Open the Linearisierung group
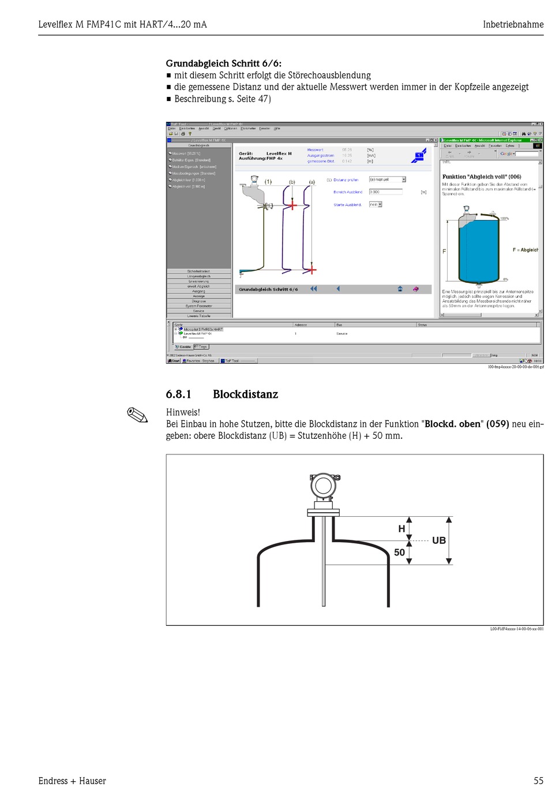The height and width of the screenshot is (791, 548). 199,281
